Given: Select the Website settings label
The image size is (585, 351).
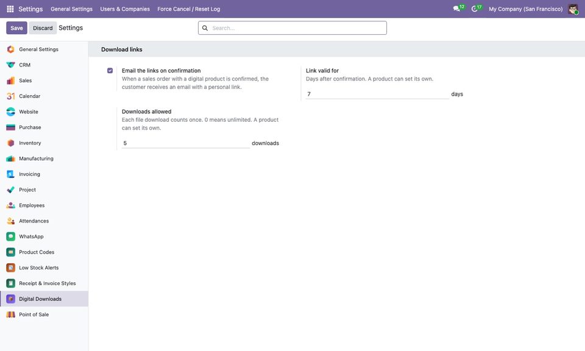Looking at the screenshot, I should coord(29,112).
